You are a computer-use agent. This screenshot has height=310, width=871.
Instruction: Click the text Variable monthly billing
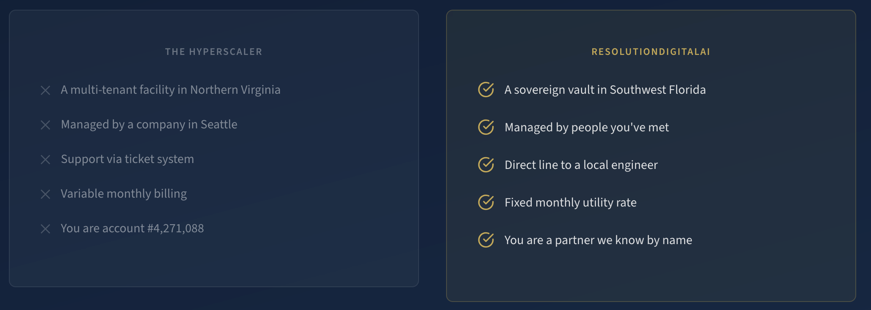tap(124, 194)
